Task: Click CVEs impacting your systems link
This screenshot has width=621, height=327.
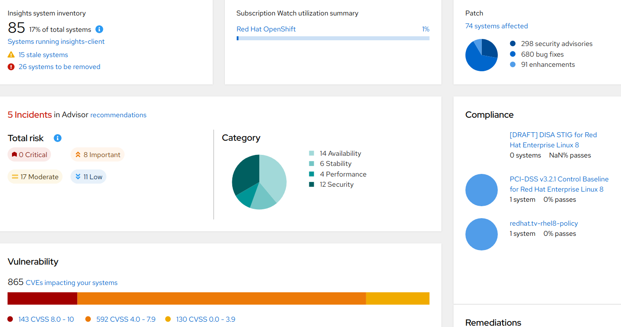Action: tap(72, 283)
